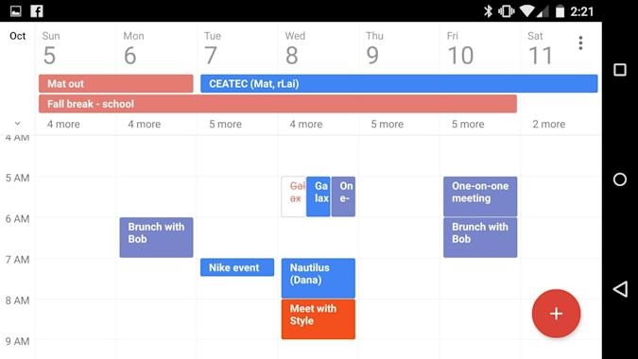Viewport: 638px width, 359px height.
Task: Open Friday's One-on-one meeting event
Action: (x=480, y=197)
